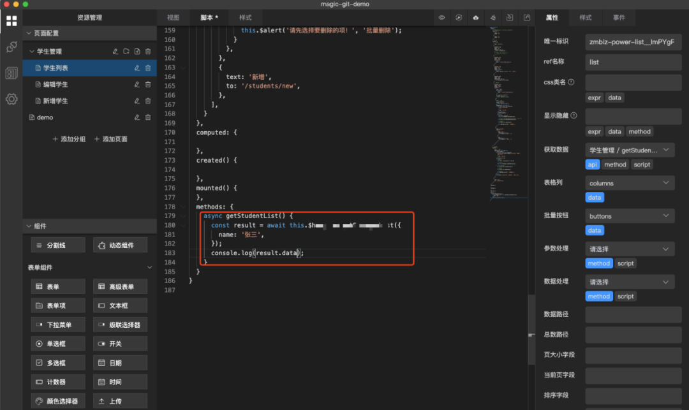Click the export share icon in top toolbar
This screenshot has width=689, height=410.
[x=527, y=18]
